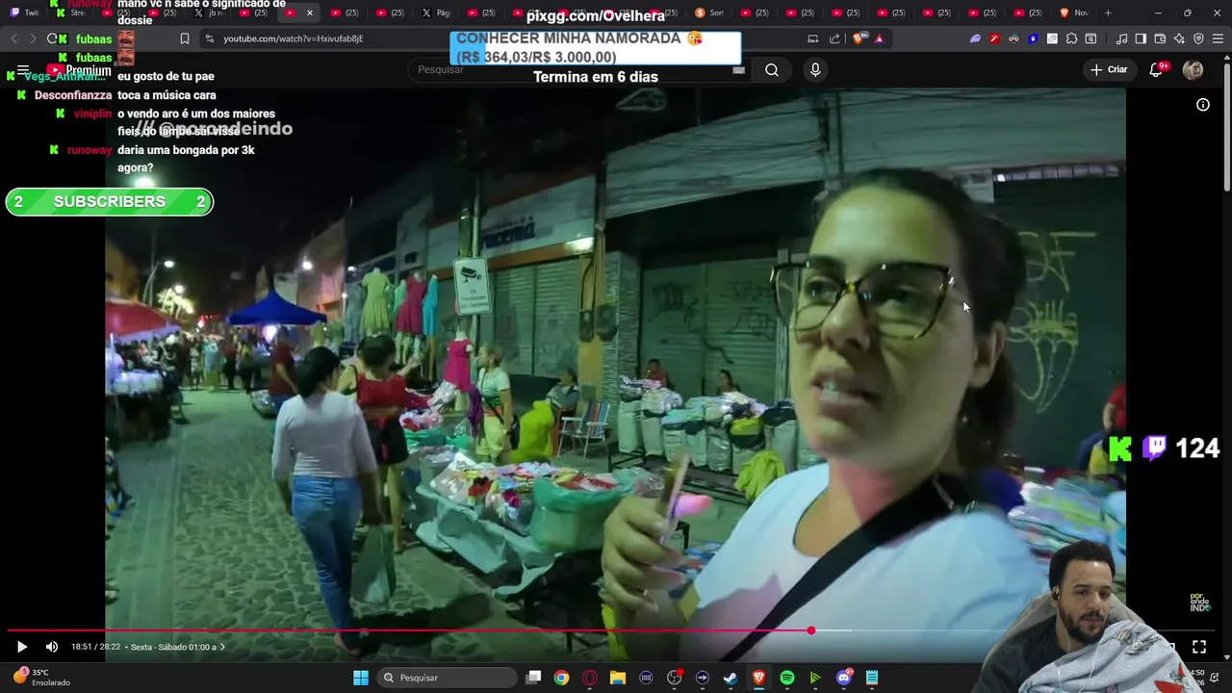Open Brave Leo AI sparkle icon
The height and width of the screenshot is (693, 1232).
coord(1179,38)
